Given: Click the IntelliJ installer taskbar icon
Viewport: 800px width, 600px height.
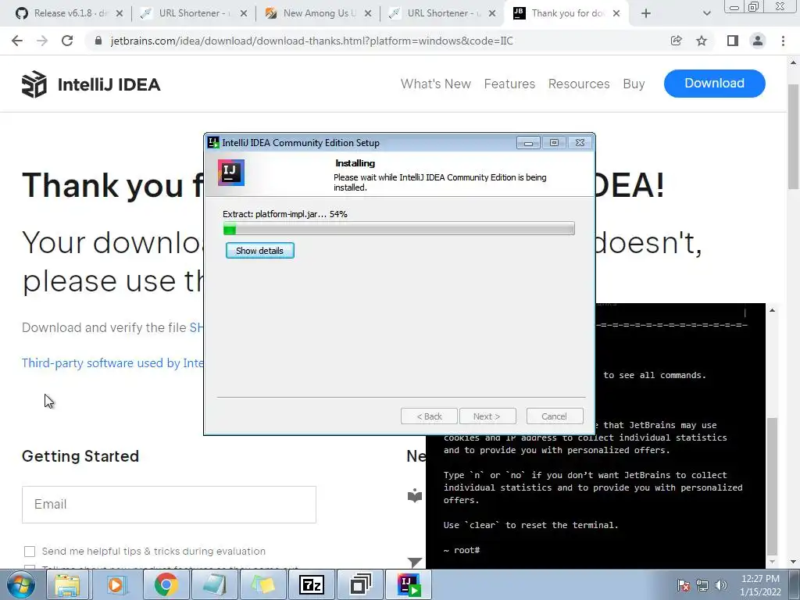Looking at the screenshot, I should pos(409,584).
